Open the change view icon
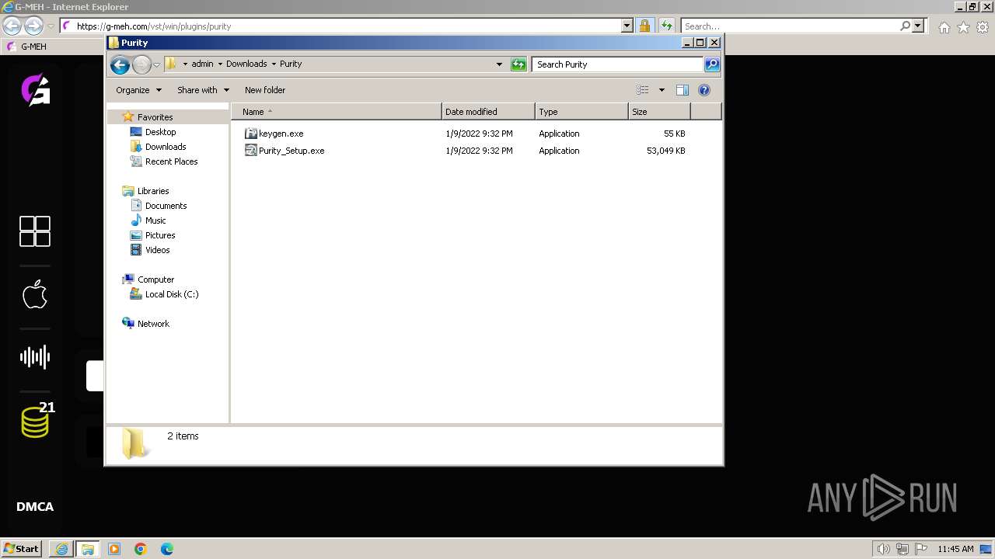The height and width of the screenshot is (559, 995). 643,90
